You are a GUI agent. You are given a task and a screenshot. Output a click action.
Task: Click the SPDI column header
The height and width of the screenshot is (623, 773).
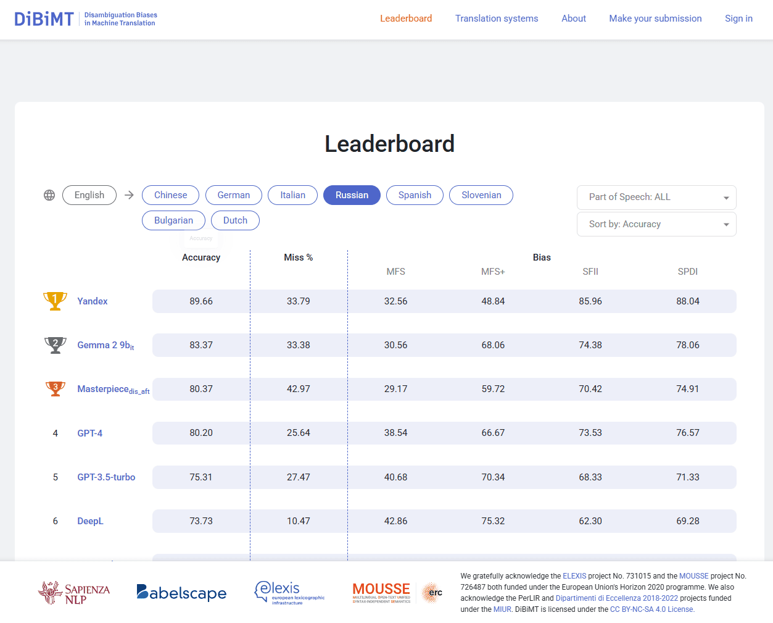tap(688, 272)
